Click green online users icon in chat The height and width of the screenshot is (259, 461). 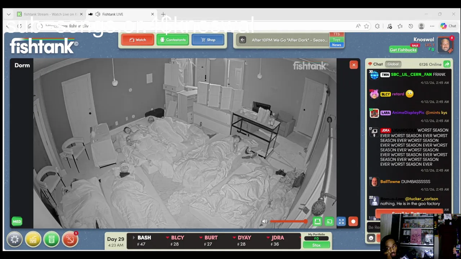pos(447,64)
